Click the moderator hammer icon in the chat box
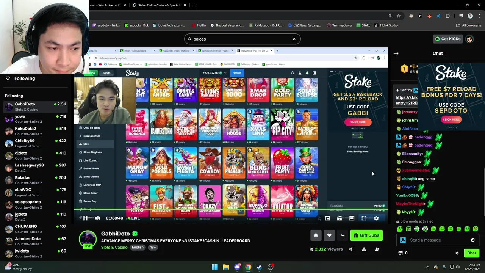The height and width of the screenshot is (273, 485). pos(403,240)
